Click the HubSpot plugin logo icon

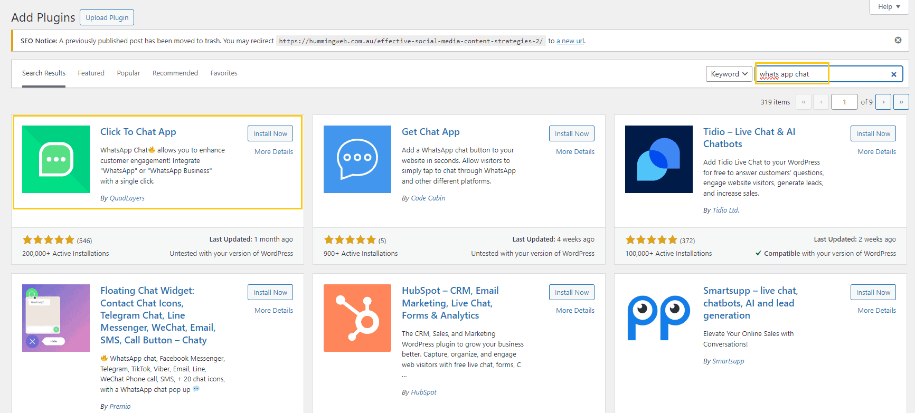pos(357,318)
